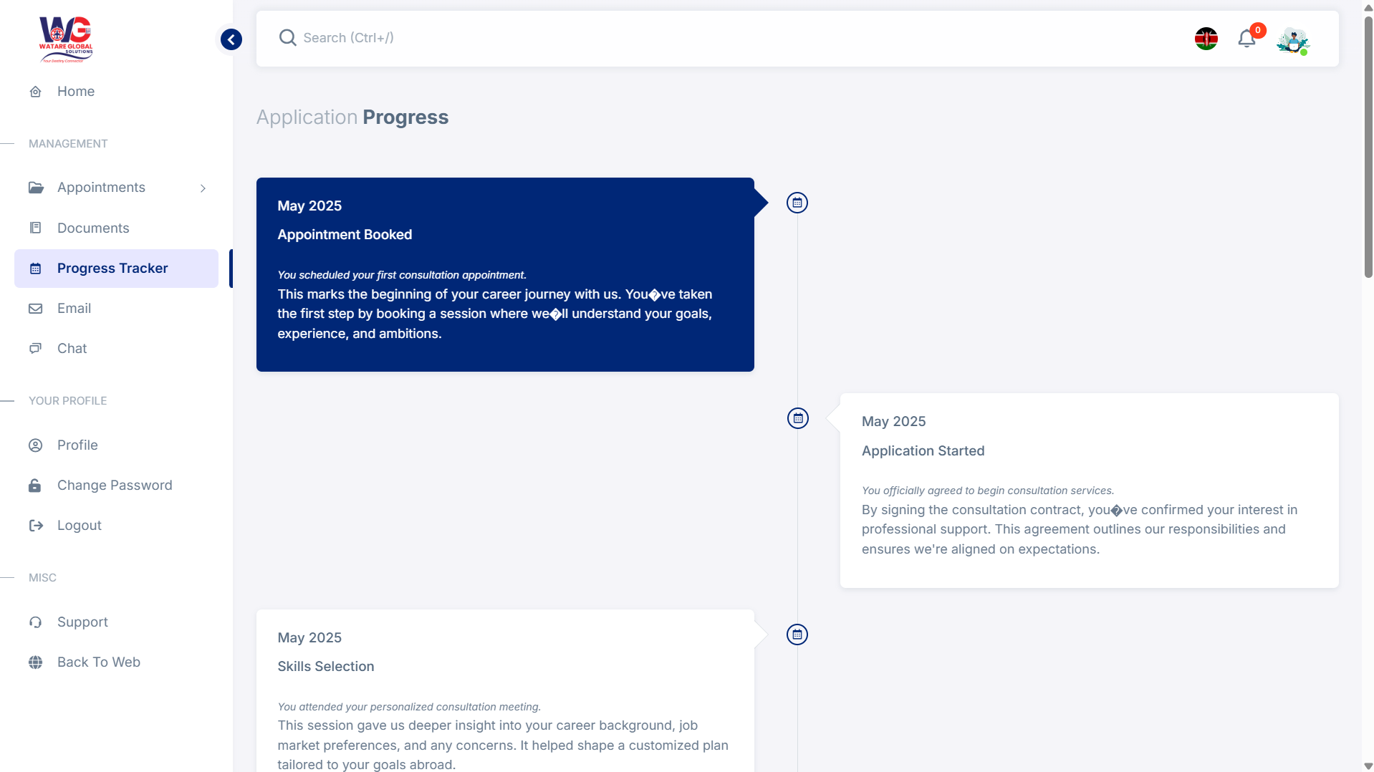The image size is (1374, 772).
Task: Click the Progress Tracker calendar icon
Action: coord(36,268)
